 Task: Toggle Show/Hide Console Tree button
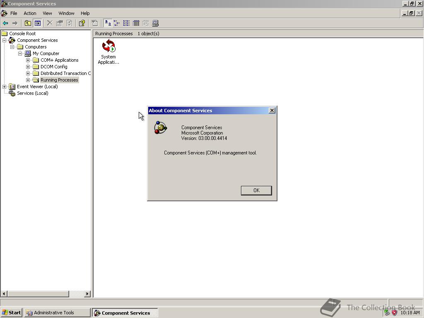37,24
